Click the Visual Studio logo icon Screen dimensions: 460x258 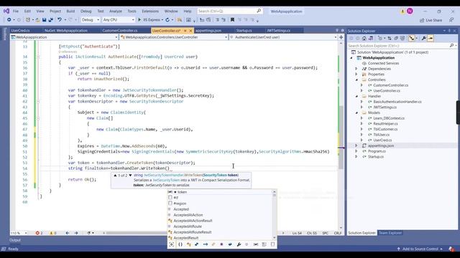6,11
